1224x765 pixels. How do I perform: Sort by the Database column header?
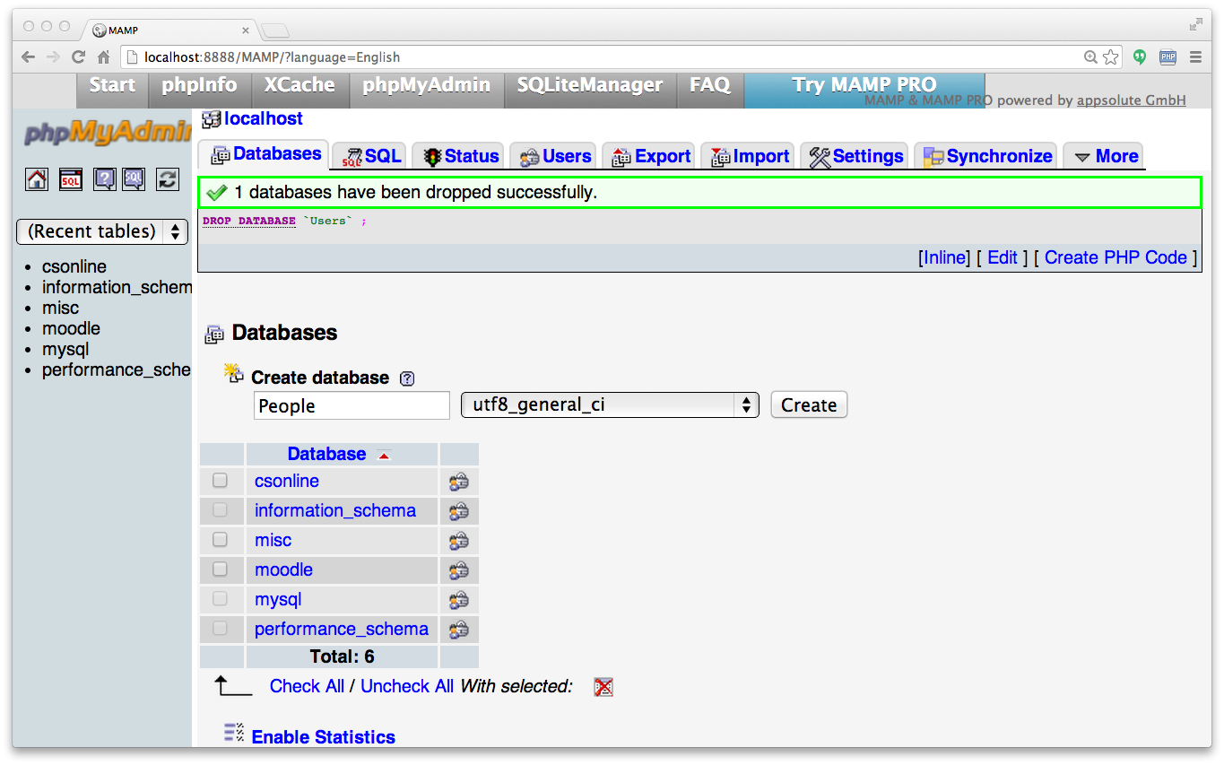[x=326, y=454]
